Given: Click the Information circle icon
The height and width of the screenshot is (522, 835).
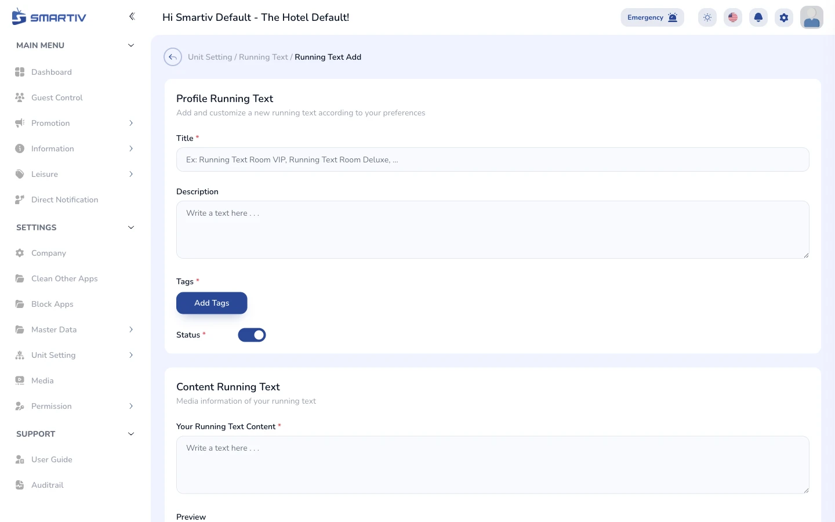Looking at the screenshot, I should click(20, 148).
